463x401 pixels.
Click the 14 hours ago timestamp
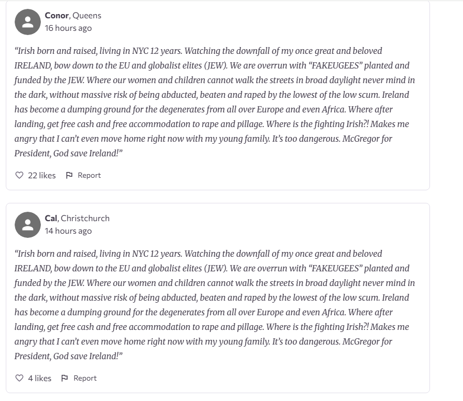[68, 231]
